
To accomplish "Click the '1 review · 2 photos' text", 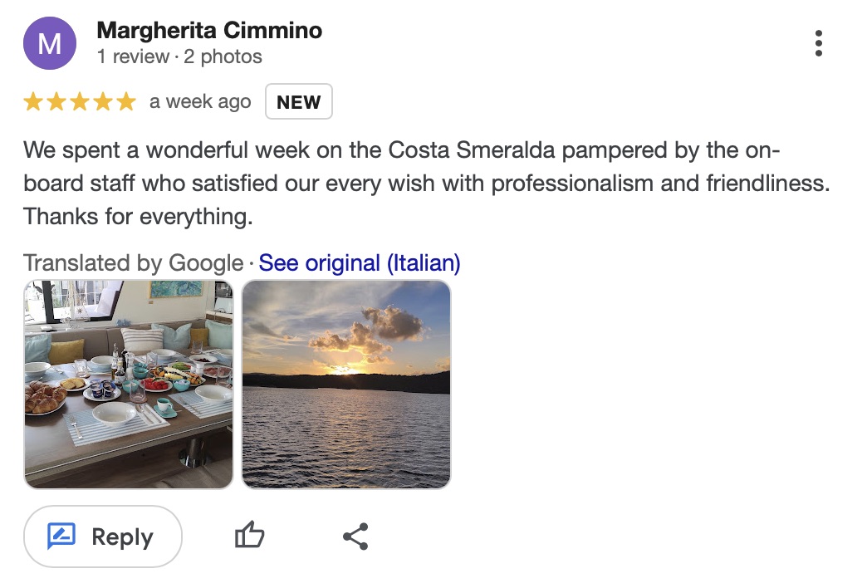I will (179, 56).
